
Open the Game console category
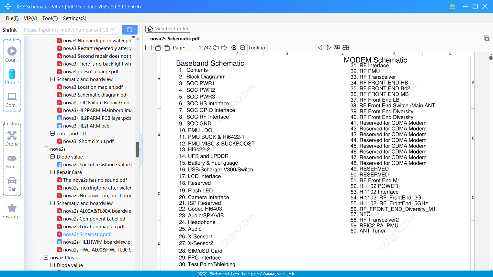point(12,158)
